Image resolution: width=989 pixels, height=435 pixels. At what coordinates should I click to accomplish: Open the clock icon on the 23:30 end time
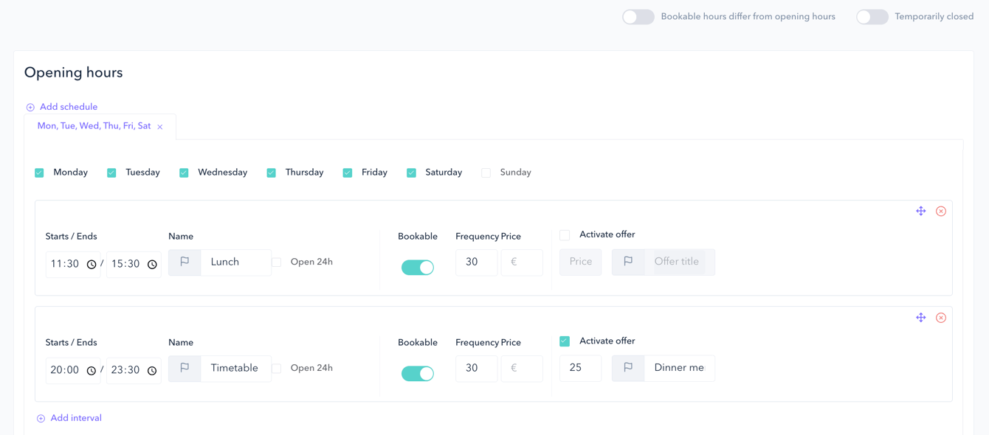click(x=152, y=370)
